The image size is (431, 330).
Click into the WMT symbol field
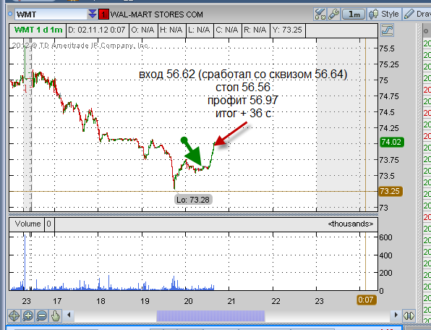point(51,14)
